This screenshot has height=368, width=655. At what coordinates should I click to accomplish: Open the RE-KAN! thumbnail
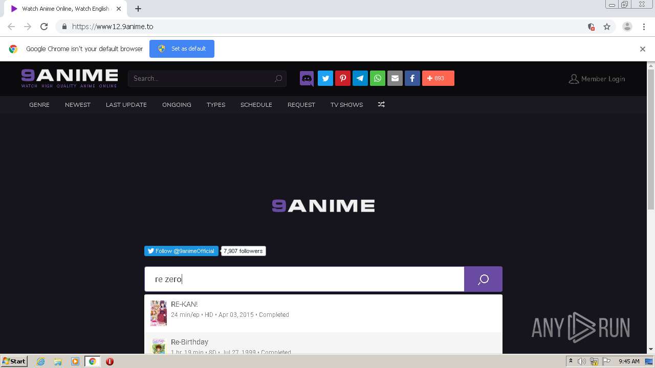(x=159, y=313)
